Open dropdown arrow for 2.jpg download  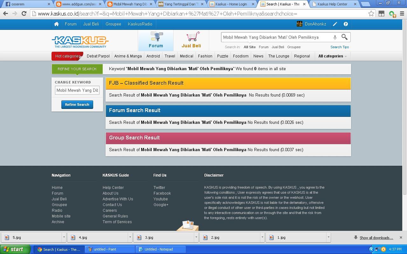[x=262, y=237]
